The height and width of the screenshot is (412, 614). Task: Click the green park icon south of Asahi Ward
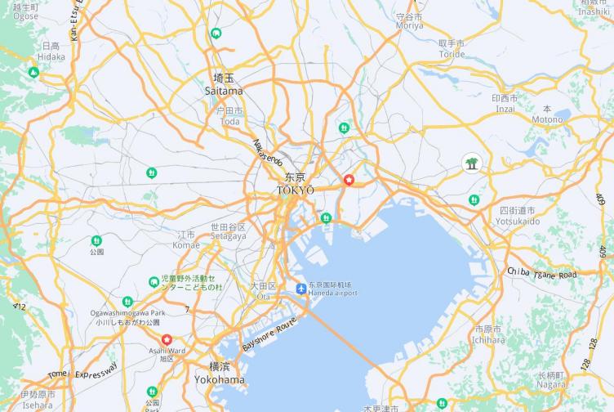(153, 392)
